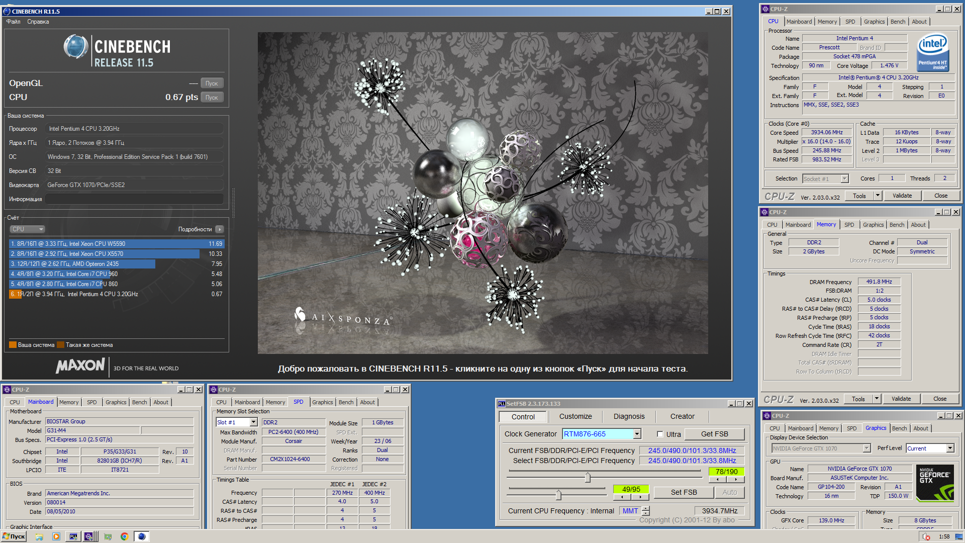Open the SPD tab in the Memory tab CPU-Z window
The image size is (965, 543).
pyautogui.click(x=849, y=225)
